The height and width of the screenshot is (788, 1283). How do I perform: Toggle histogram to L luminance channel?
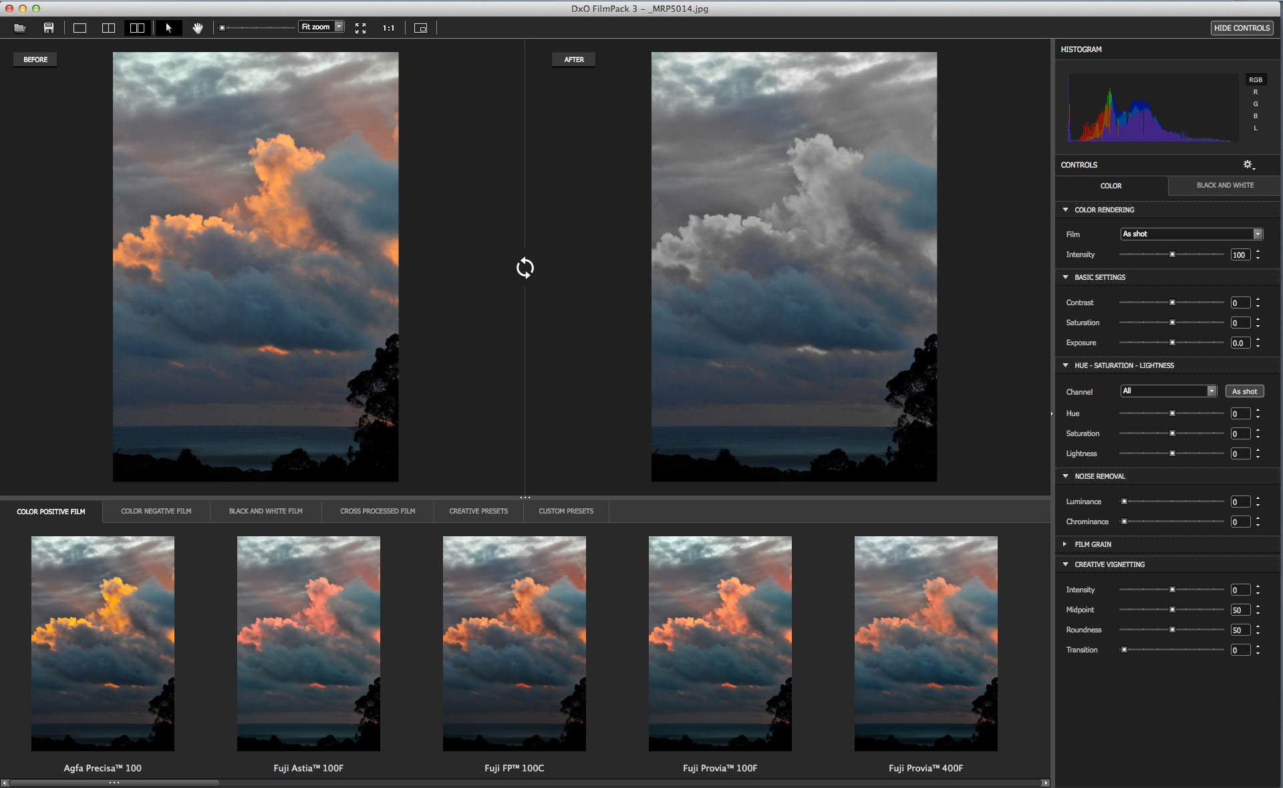point(1256,128)
